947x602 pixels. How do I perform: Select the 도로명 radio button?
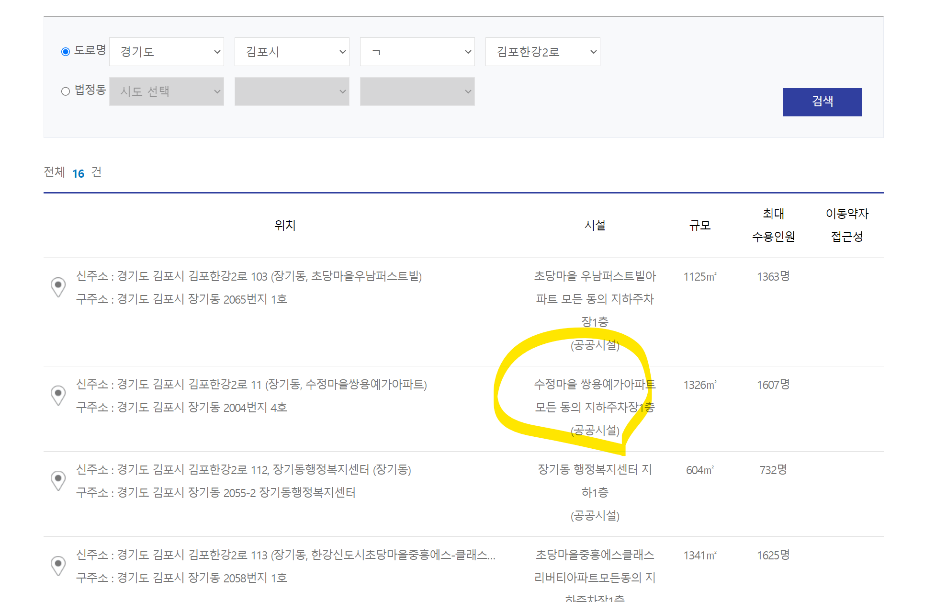(66, 52)
